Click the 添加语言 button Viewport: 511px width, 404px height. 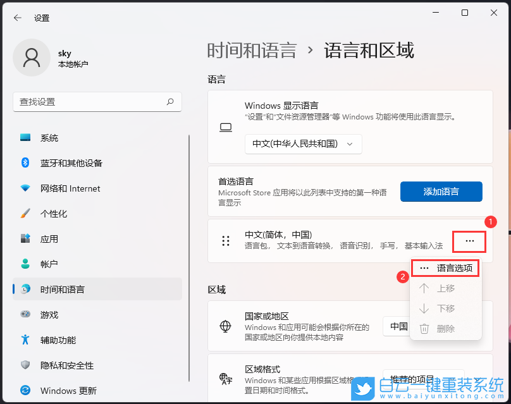click(441, 192)
